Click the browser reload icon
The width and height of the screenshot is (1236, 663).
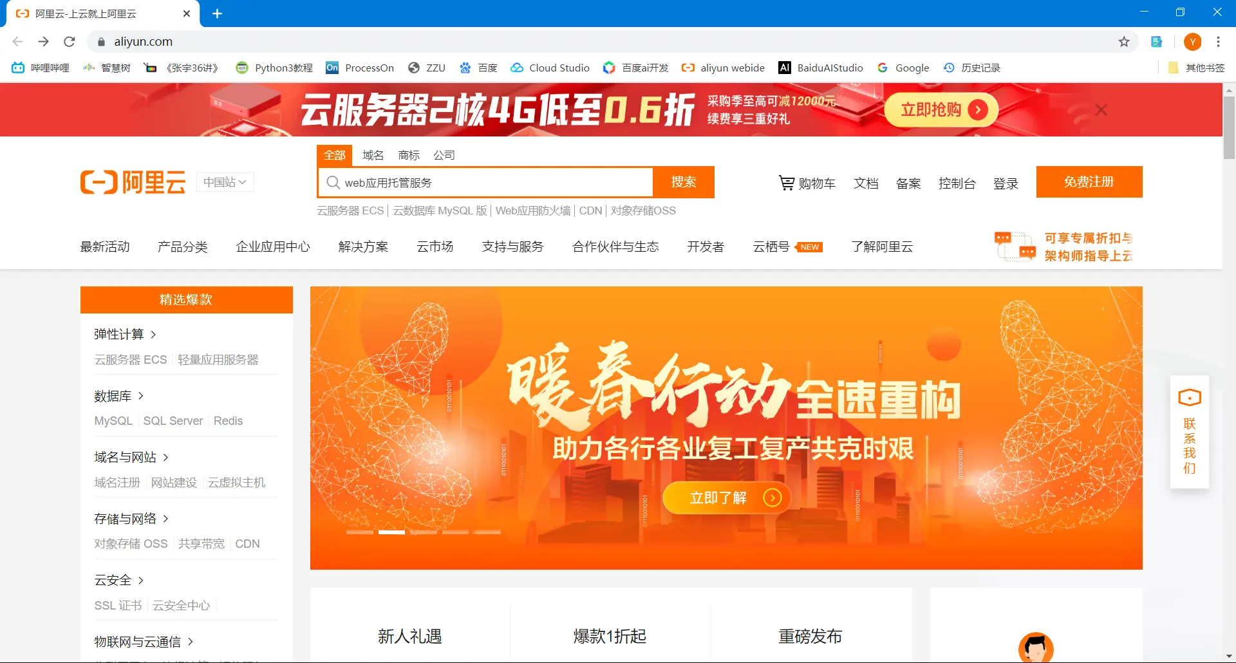coord(70,42)
